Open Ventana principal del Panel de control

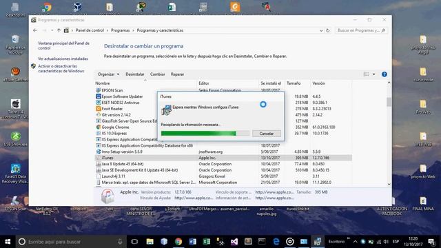coord(63,45)
